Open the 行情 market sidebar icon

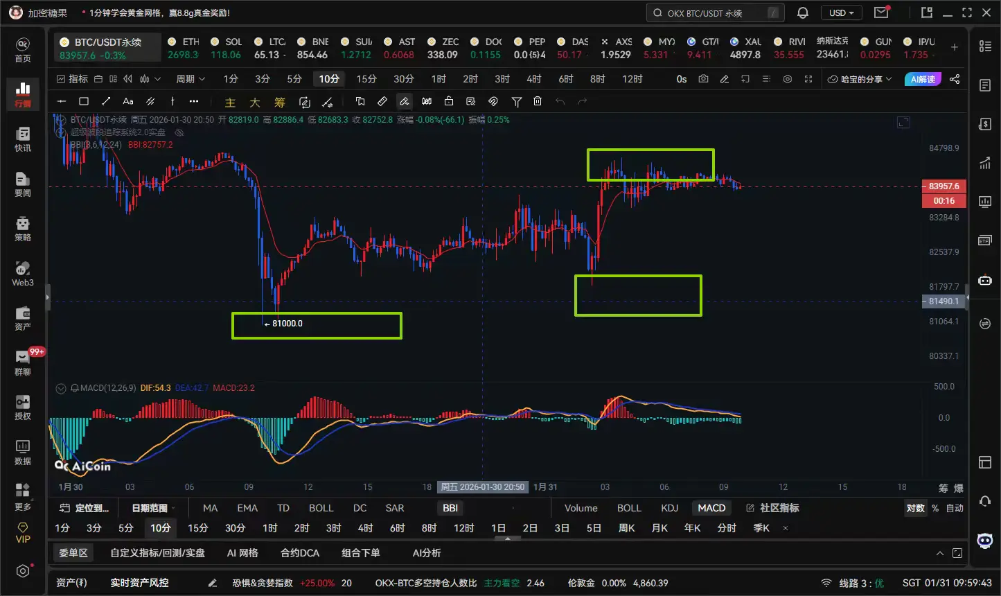23,94
